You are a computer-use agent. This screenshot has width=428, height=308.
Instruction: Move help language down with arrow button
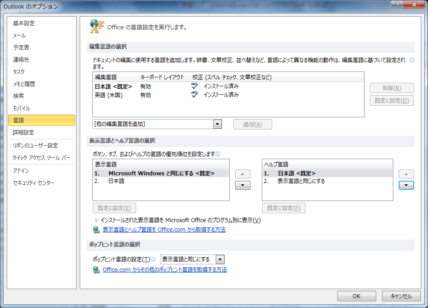pyautogui.click(x=406, y=185)
